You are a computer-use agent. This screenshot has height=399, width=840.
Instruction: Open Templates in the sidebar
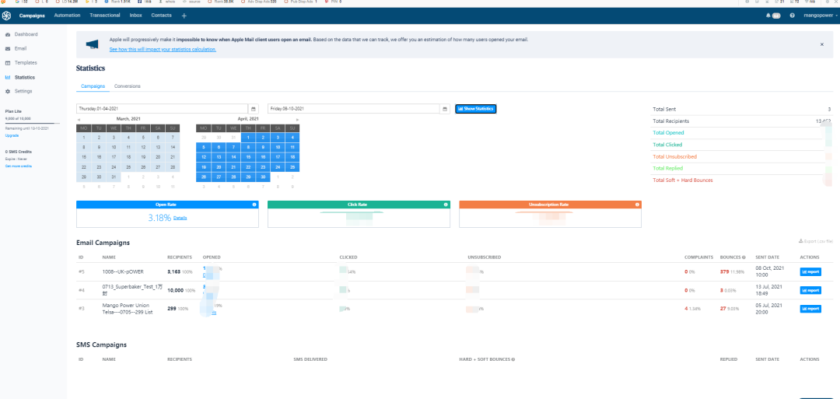coord(26,63)
